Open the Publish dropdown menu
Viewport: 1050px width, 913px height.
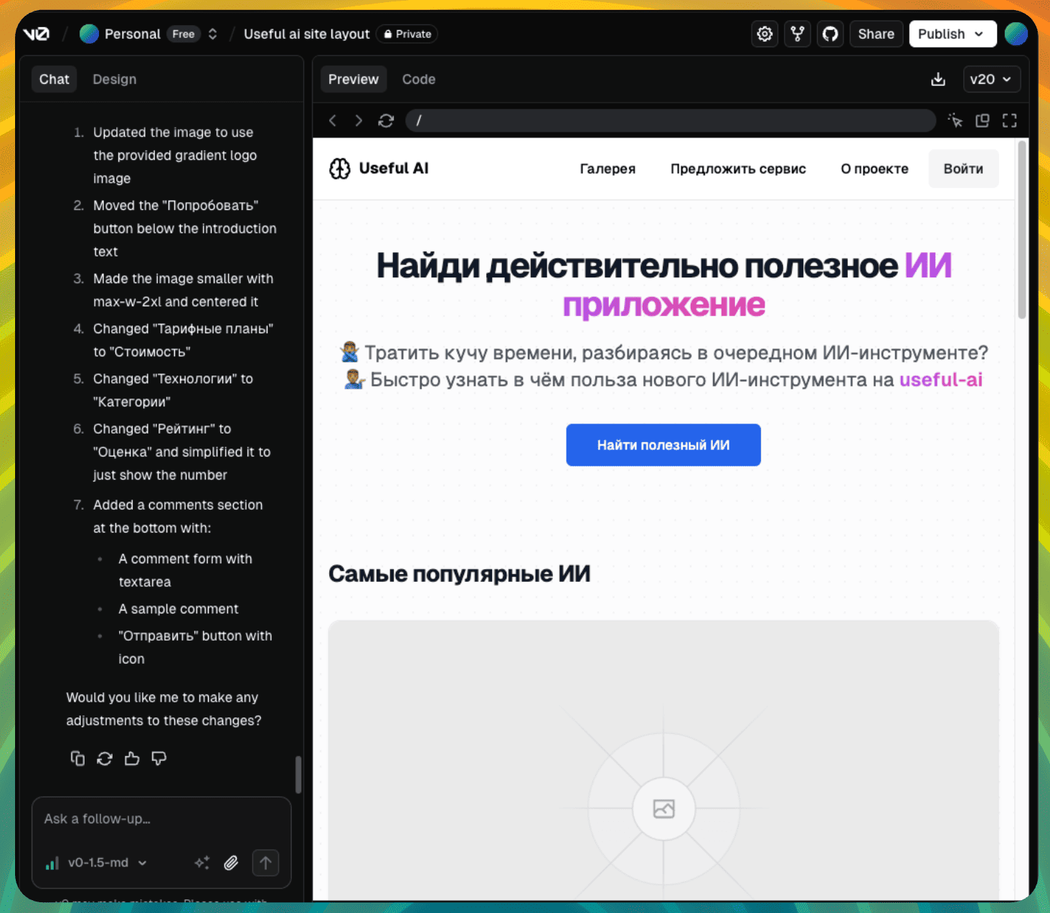pyautogui.click(x=952, y=34)
